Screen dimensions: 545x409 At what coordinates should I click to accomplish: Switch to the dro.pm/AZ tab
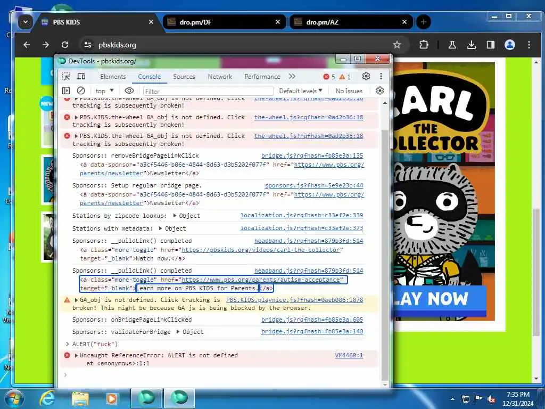(351, 22)
